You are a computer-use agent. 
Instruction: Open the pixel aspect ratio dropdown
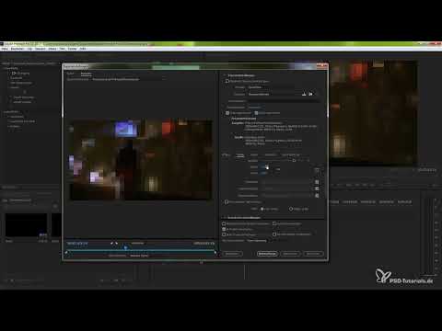(x=286, y=196)
